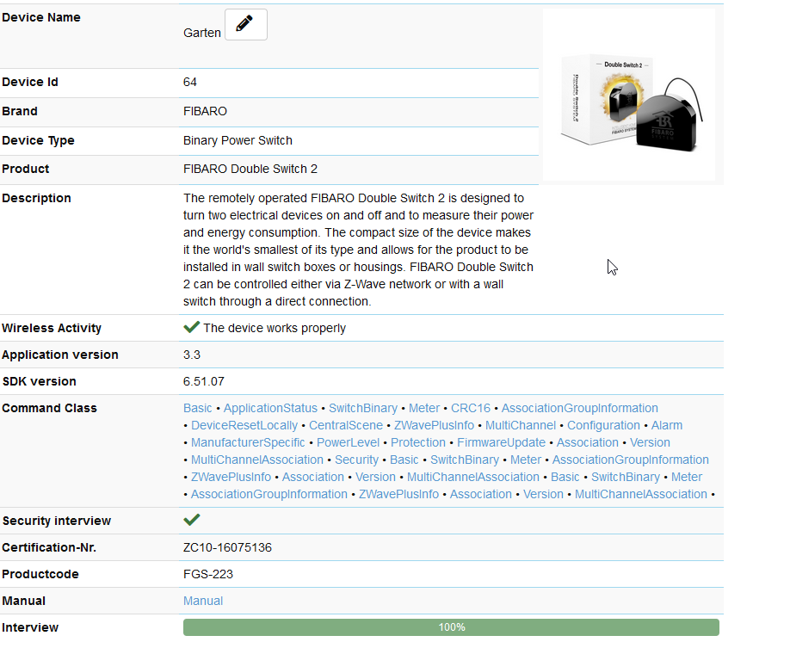790x648 pixels.
Task: Select the Device Name value Garten
Action: tap(202, 33)
